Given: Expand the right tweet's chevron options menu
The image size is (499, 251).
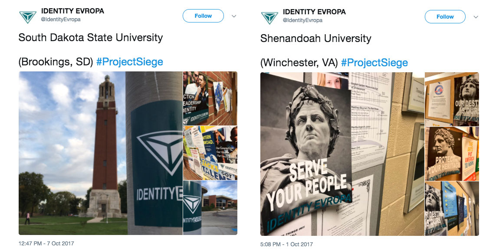Looking at the screenshot, I should pyautogui.click(x=476, y=17).
